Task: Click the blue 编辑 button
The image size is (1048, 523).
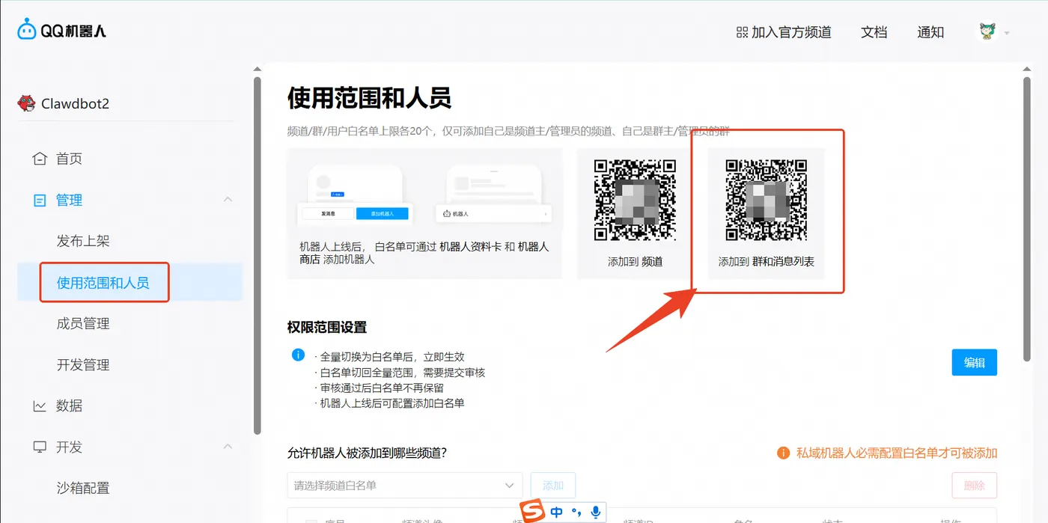Action: point(974,362)
